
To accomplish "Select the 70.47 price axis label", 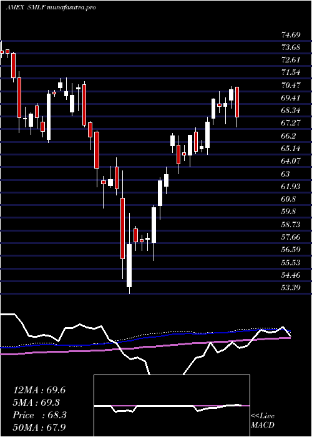I will click(x=291, y=86).
